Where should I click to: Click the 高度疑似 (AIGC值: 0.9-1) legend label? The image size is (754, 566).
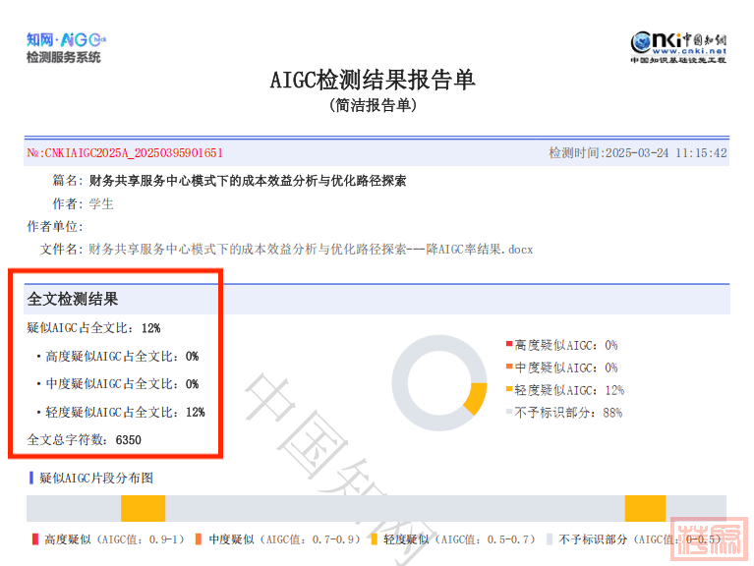coord(114,539)
